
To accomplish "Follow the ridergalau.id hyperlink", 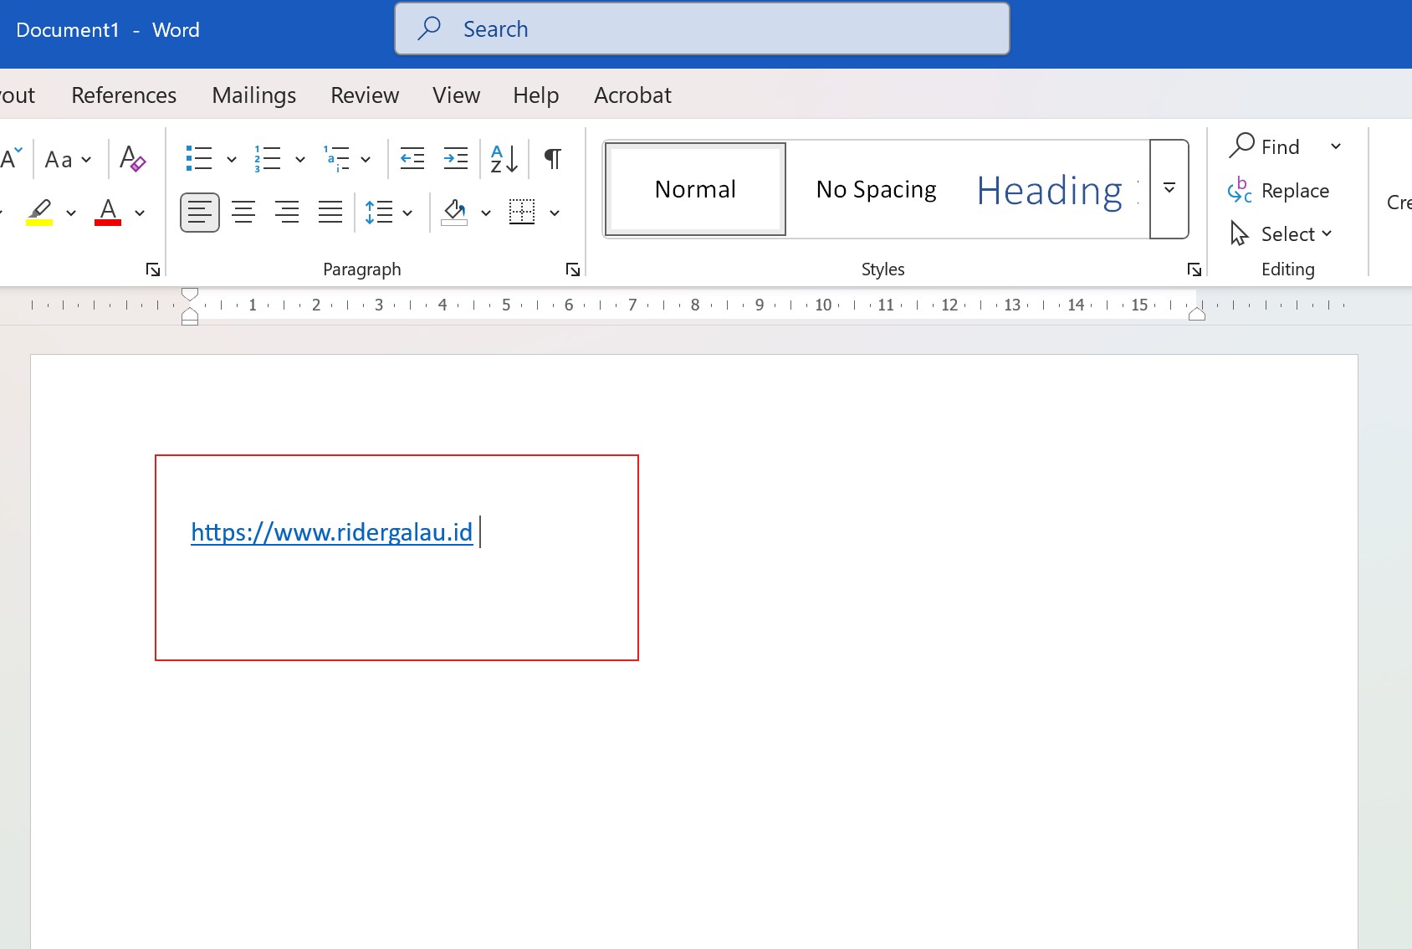I will click(x=330, y=531).
